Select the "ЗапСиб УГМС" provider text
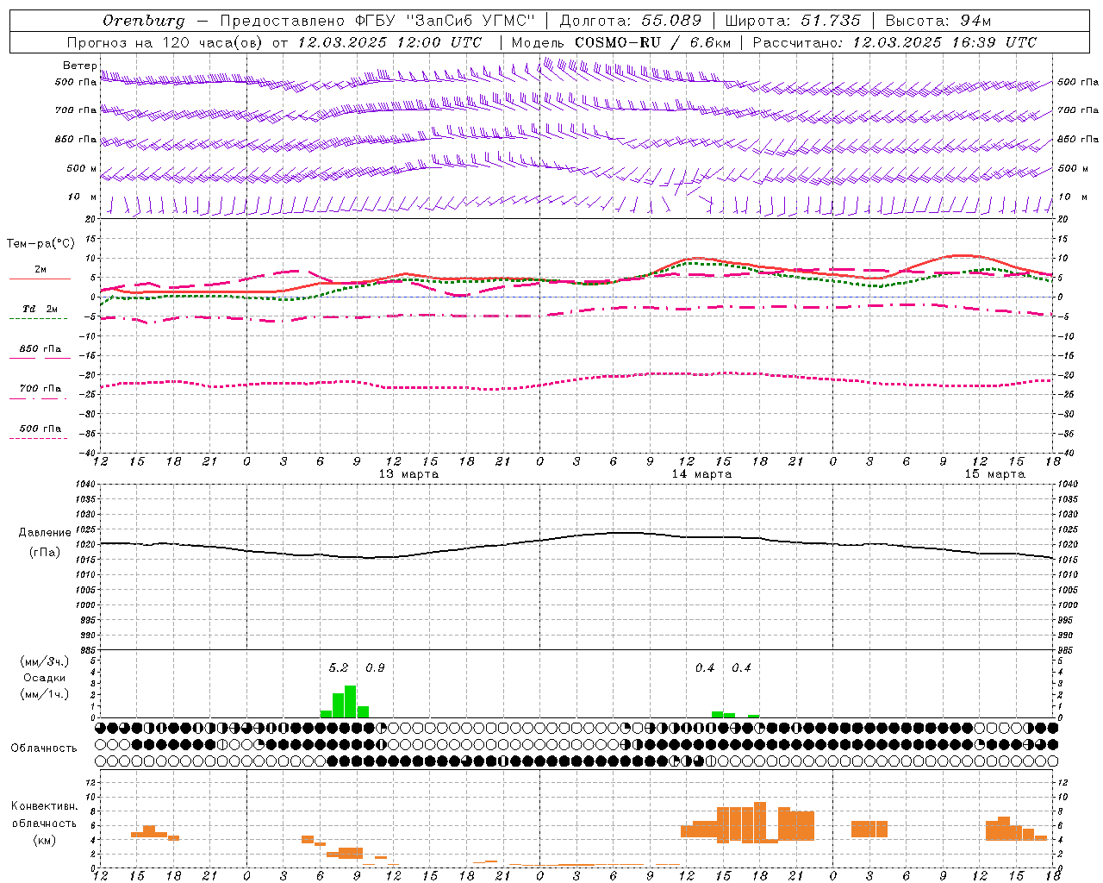The image size is (1103, 883). [470, 21]
